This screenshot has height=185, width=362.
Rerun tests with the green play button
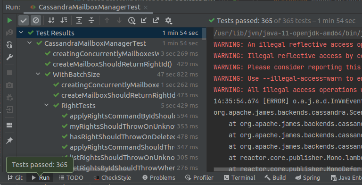(9, 20)
